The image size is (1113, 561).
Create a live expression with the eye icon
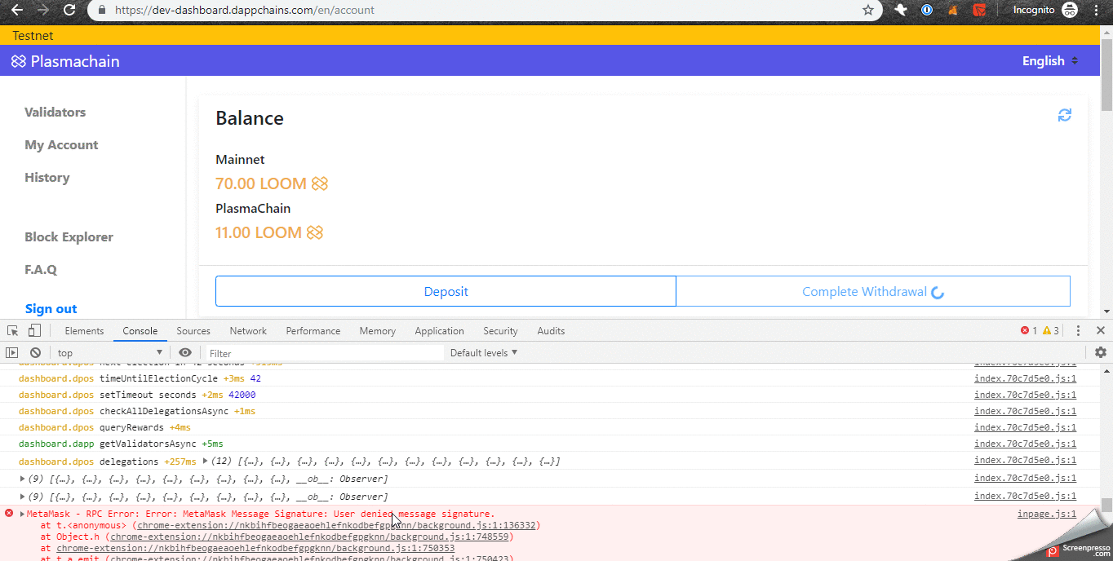pos(185,352)
